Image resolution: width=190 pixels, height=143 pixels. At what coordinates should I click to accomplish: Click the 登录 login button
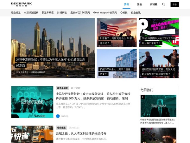click(x=174, y=4)
